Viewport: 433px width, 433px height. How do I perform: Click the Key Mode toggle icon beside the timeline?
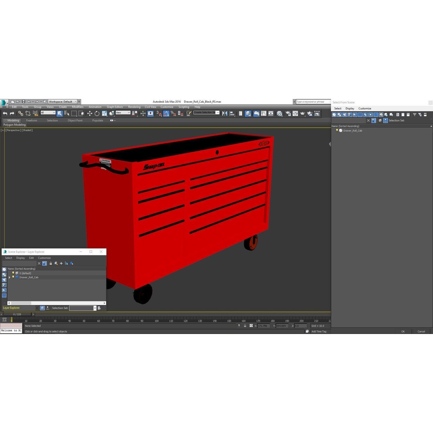(4, 320)
